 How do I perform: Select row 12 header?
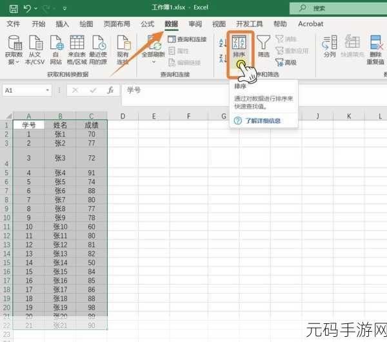(6, 236)
